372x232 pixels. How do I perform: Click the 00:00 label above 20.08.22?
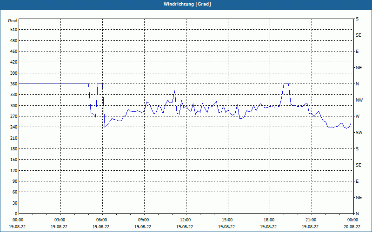[x=353, y=220]
